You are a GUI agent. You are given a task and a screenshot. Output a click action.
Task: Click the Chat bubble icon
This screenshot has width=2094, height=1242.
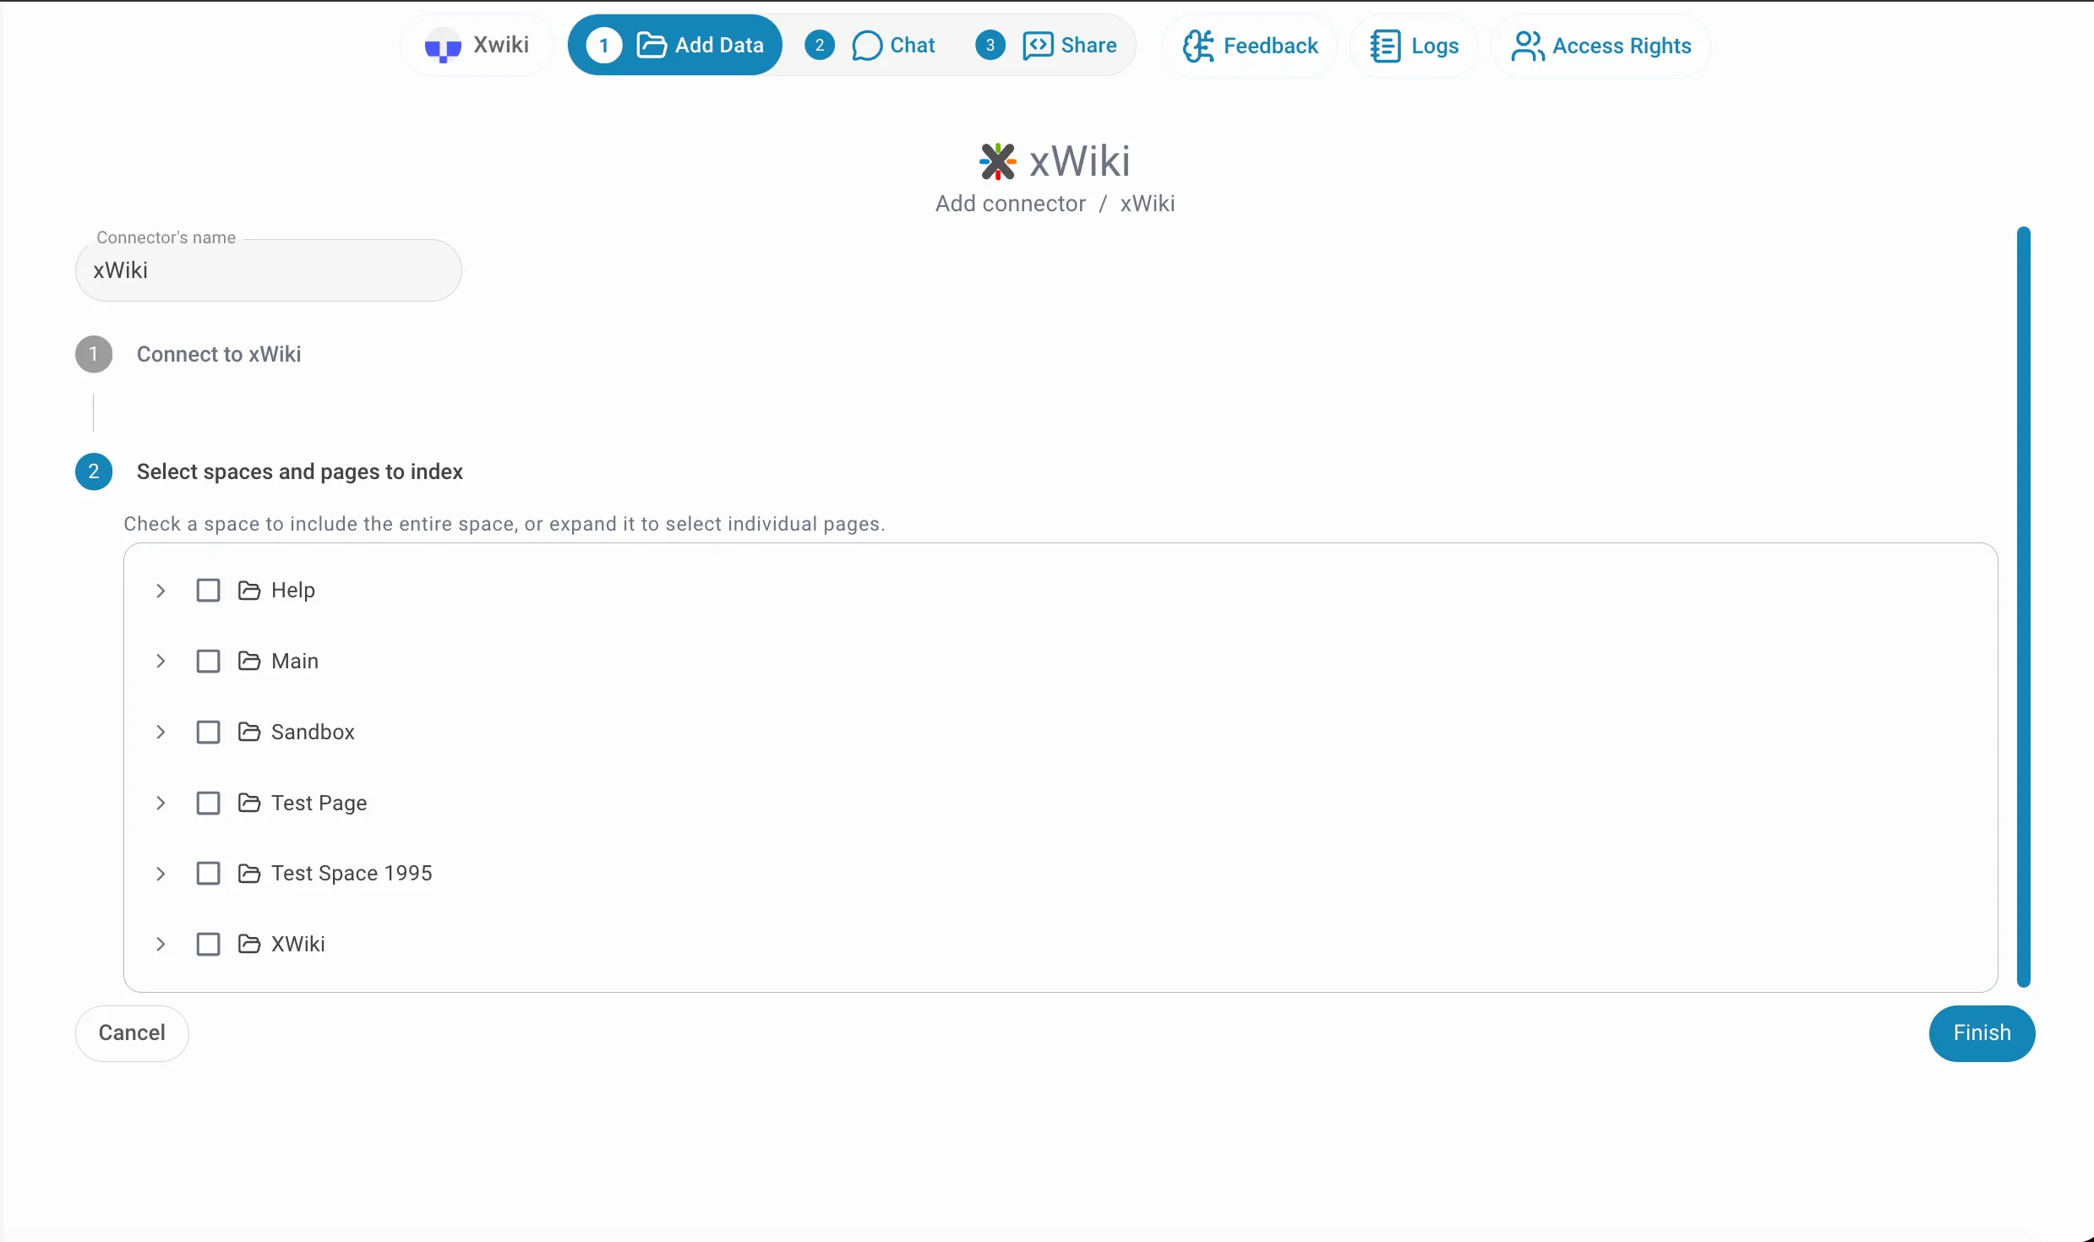tap(867, 46)
